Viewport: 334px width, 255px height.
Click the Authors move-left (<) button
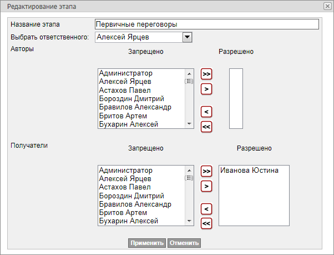(x=206, y=112)
